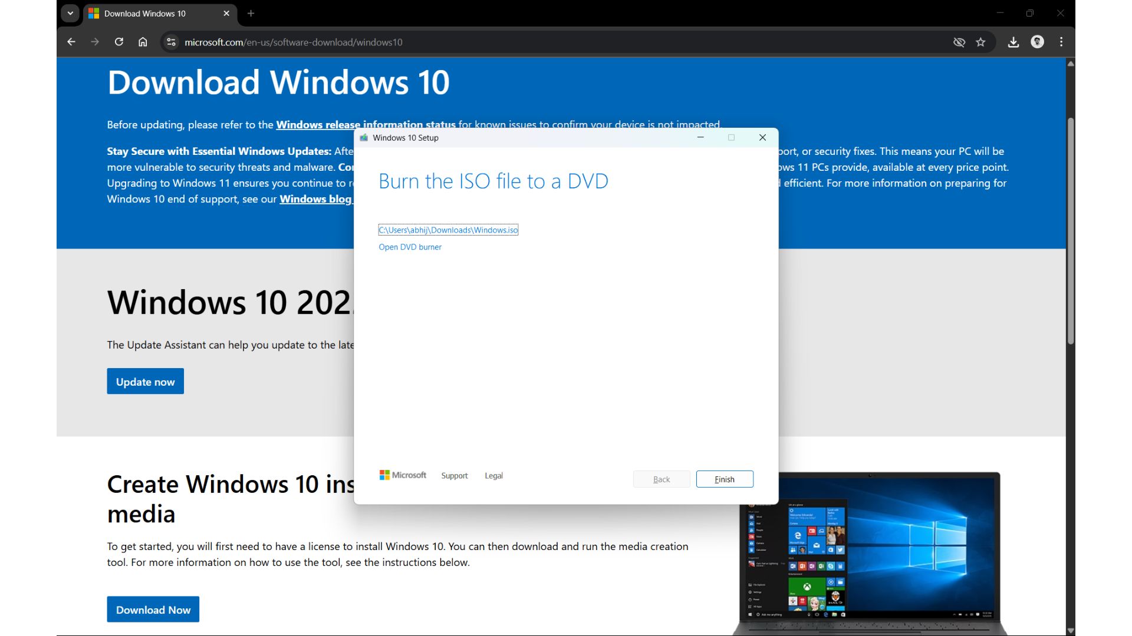Viewport: 1132px width, 636px height.
Task: Open the Chrome profile avatar
Action: tap(1037, 42)
